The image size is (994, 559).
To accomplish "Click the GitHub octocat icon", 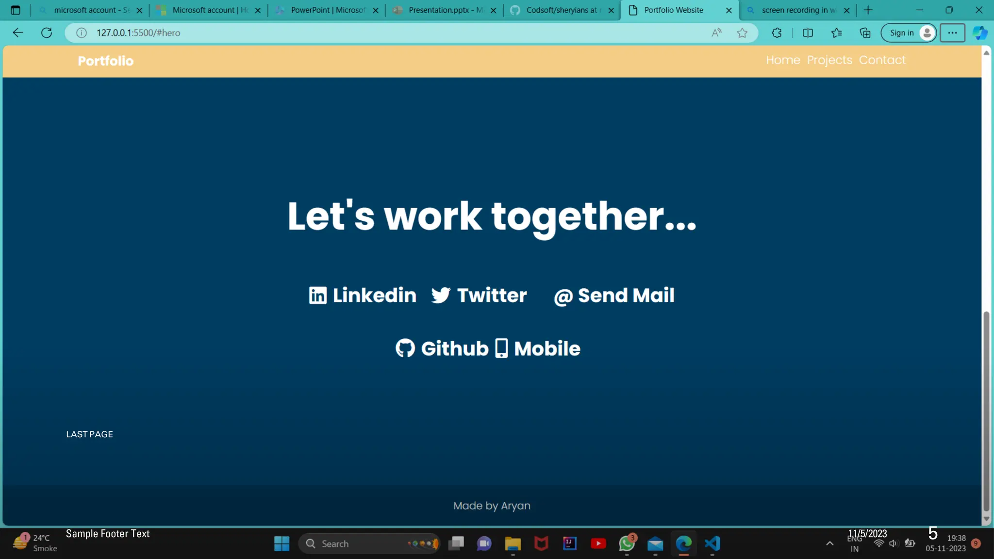I will [x=405, y=348].
